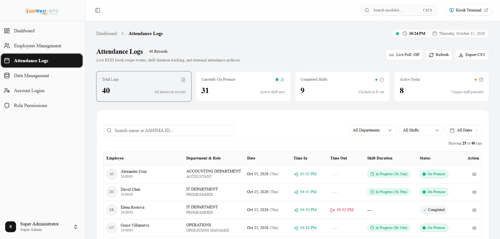Click the calendar icon beside Thursday date
This screenshot has width=500, height=239.
click(x=435, y=34)
